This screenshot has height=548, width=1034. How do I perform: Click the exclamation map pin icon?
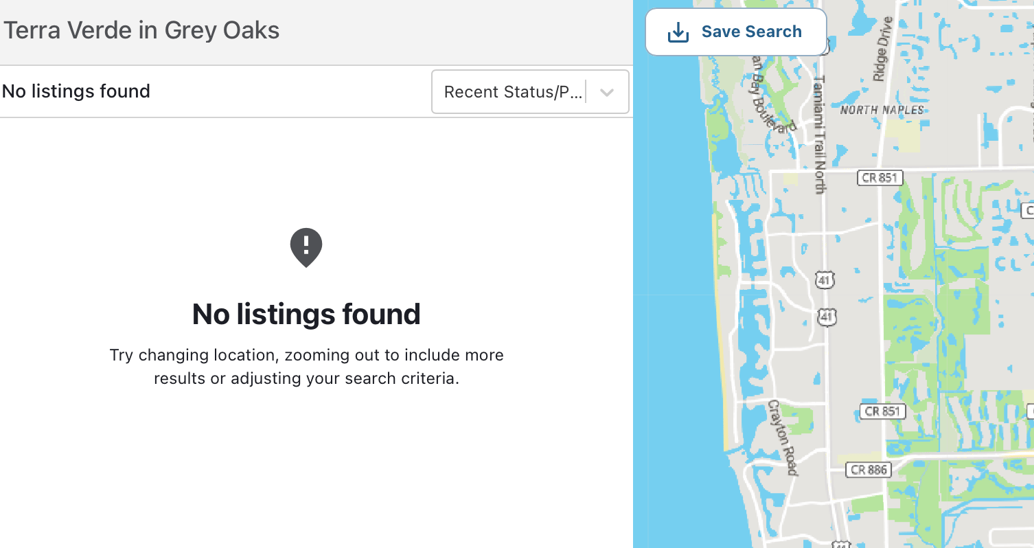(306, 247)
